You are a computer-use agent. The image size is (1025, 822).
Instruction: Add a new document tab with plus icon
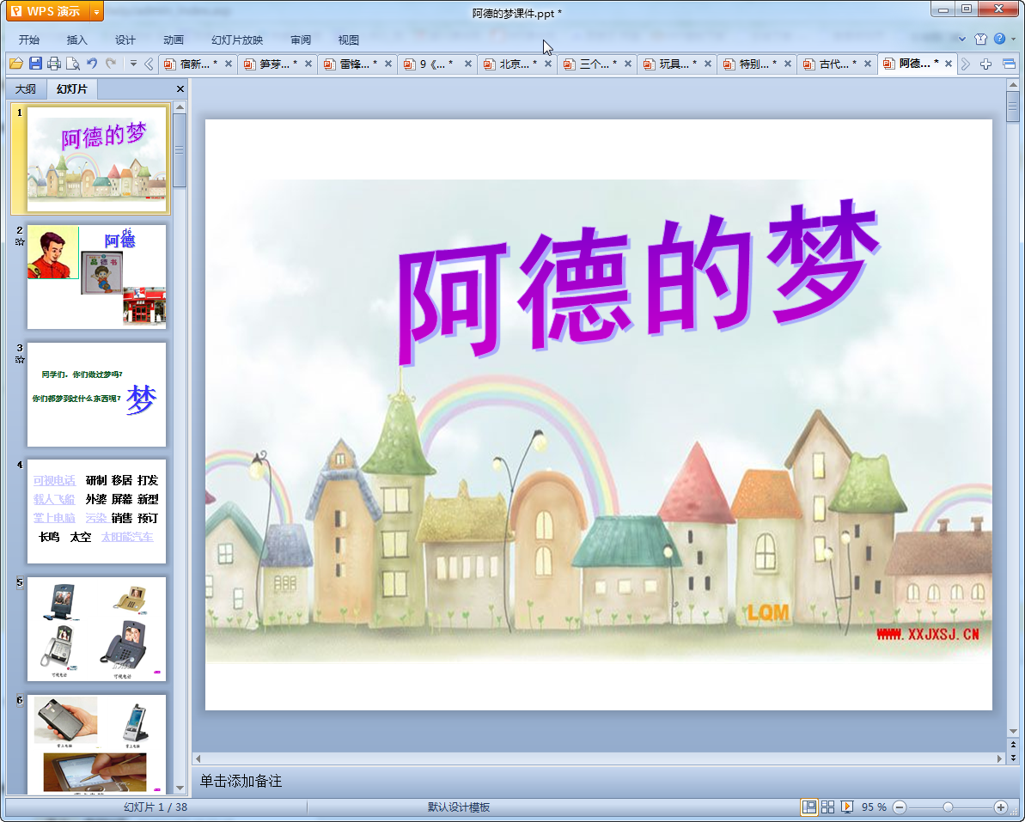pyautogui.click(x=985, y=64)
